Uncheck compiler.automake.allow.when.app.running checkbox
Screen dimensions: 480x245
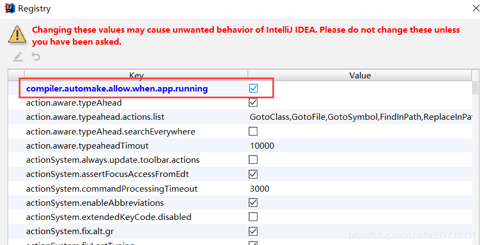(x=254, y=89)
